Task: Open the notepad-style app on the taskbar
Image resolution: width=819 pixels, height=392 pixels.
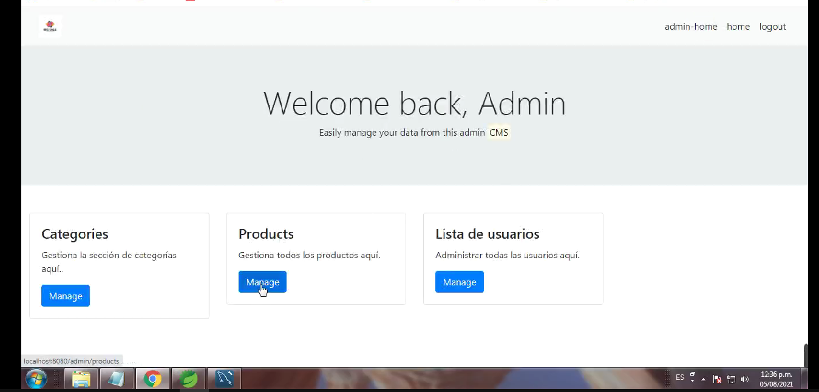Action: point(117,379)
